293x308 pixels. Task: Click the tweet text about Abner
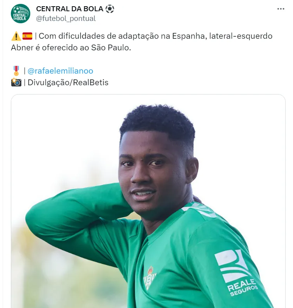tap(142, 41)
